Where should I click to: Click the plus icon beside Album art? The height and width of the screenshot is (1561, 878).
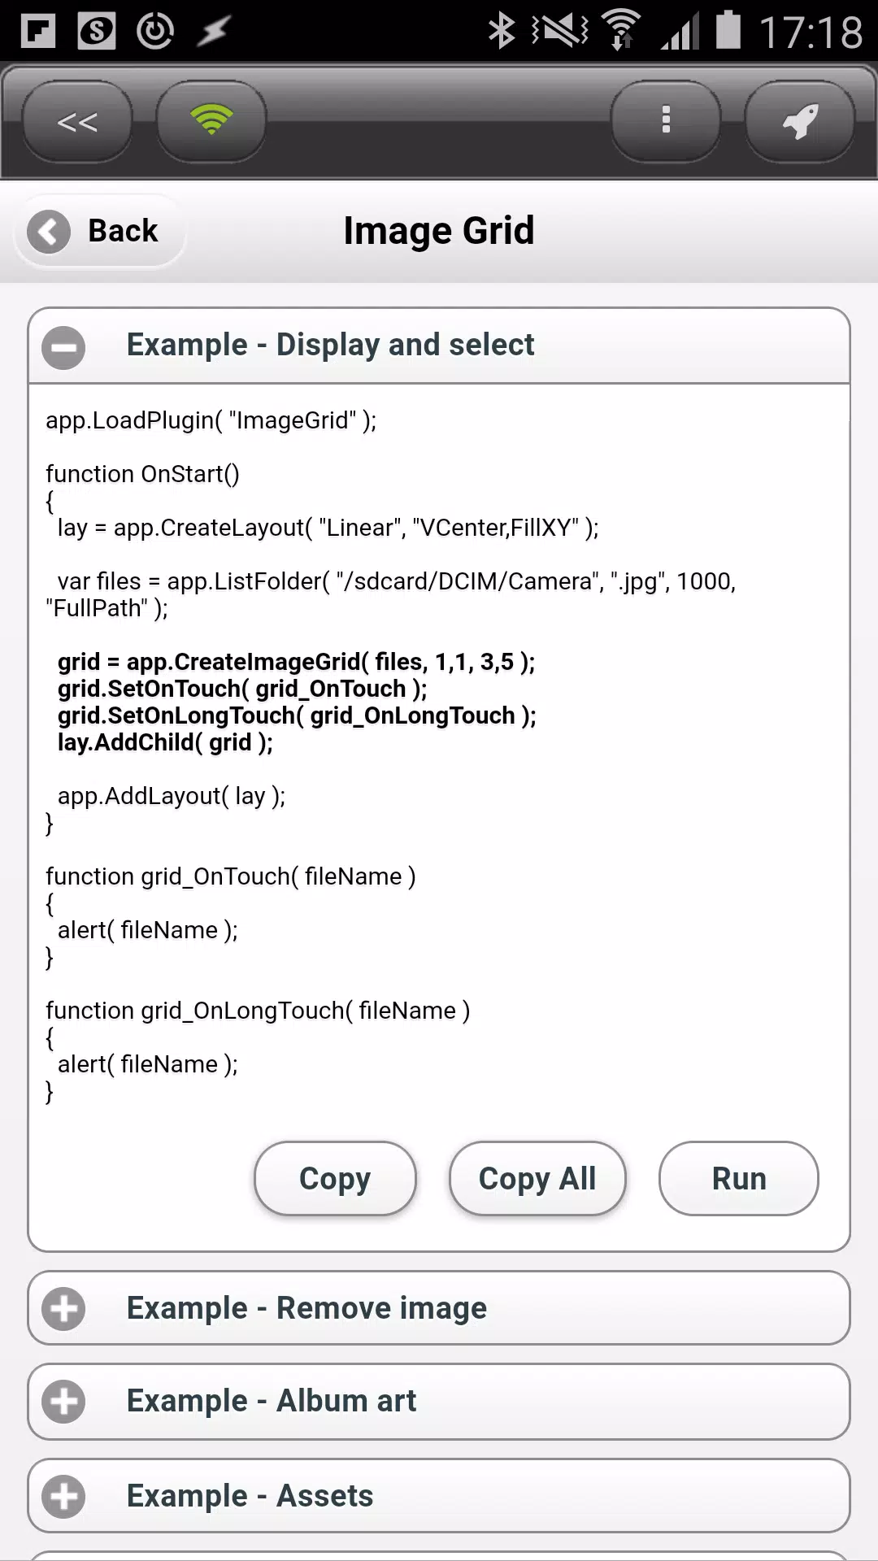click(x=63, y=1402)
